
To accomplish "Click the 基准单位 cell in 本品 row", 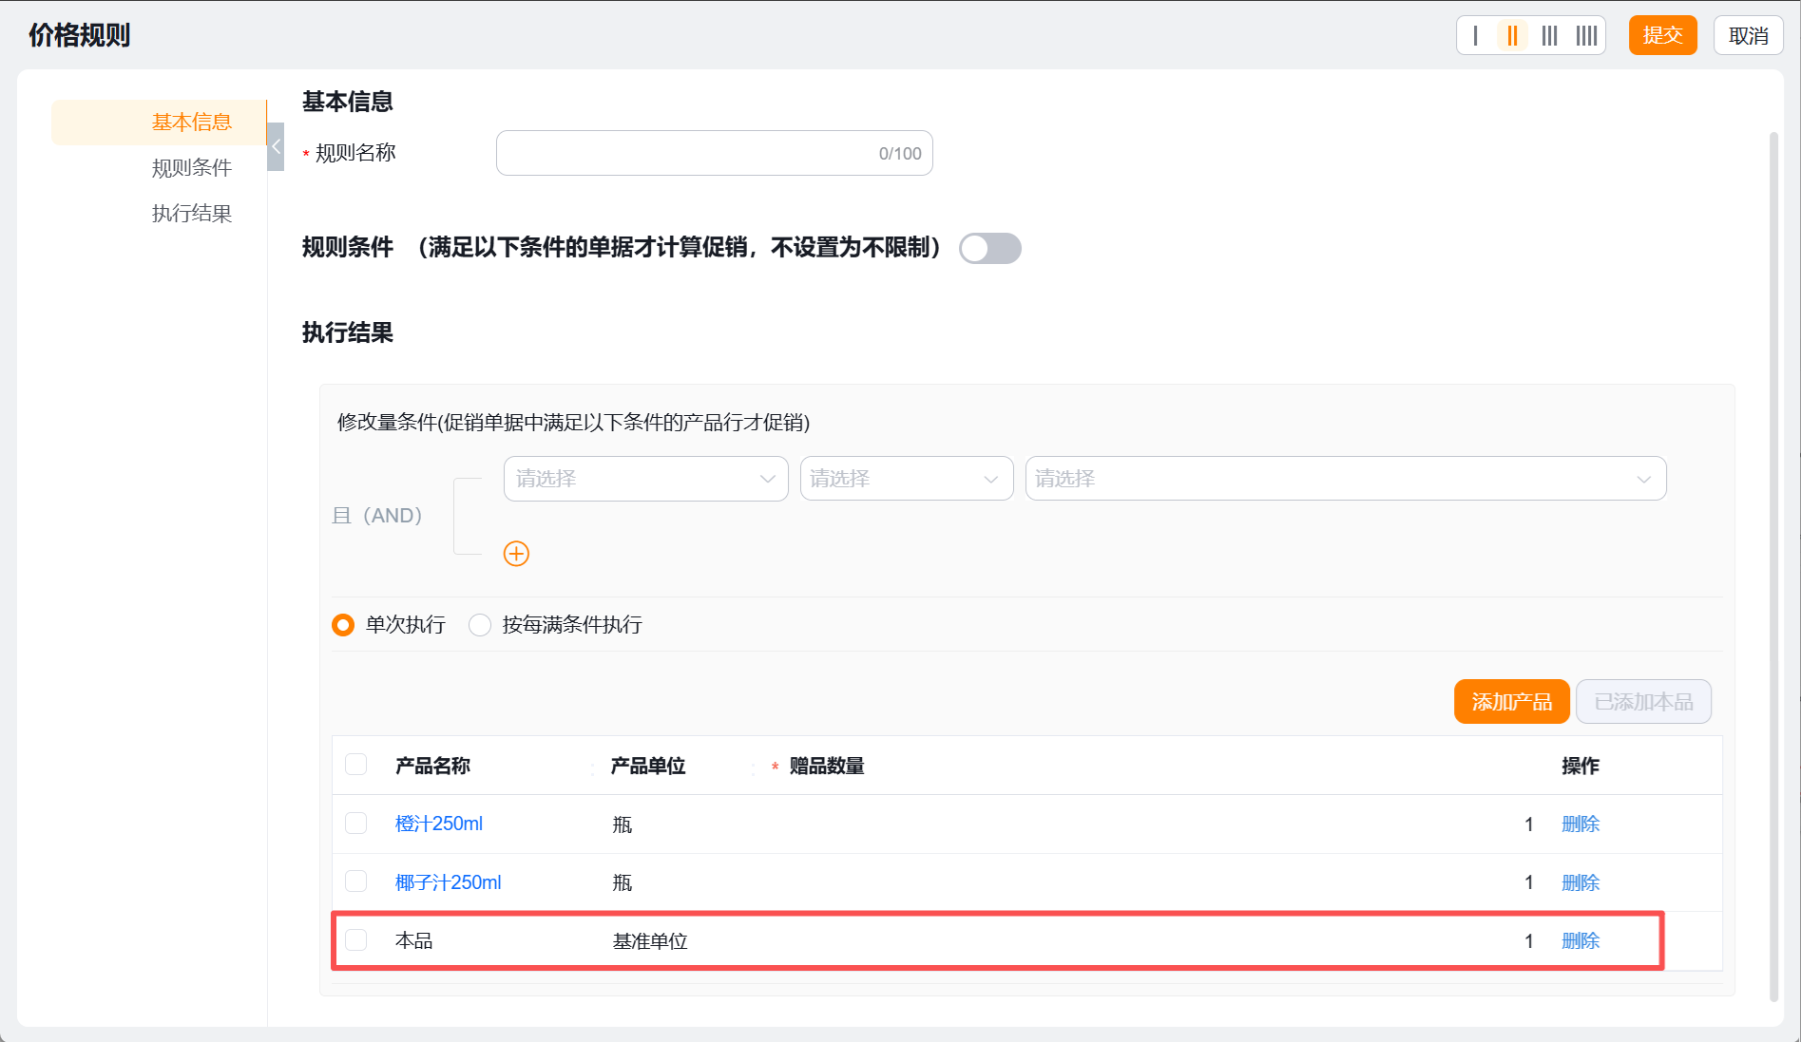I will (x=650, y=941).
